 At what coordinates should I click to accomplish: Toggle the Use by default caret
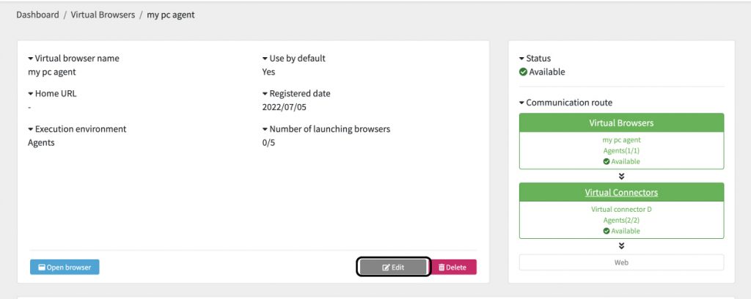265,59
